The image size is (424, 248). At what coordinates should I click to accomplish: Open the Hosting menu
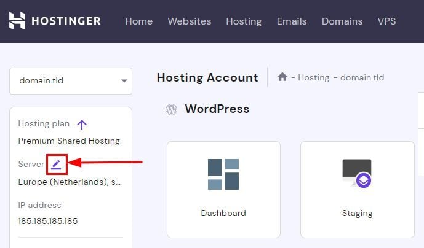point(244,21)
